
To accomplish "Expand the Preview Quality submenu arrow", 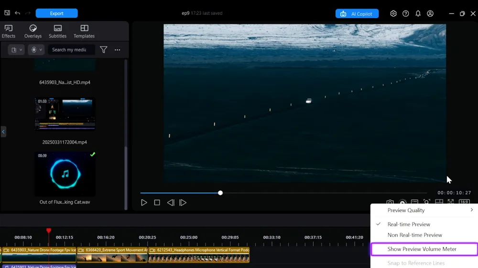I will click(472, 210).
